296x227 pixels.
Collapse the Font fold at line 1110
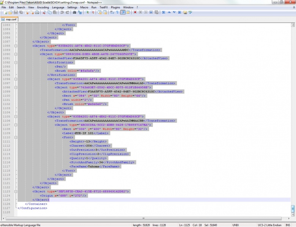16,137
